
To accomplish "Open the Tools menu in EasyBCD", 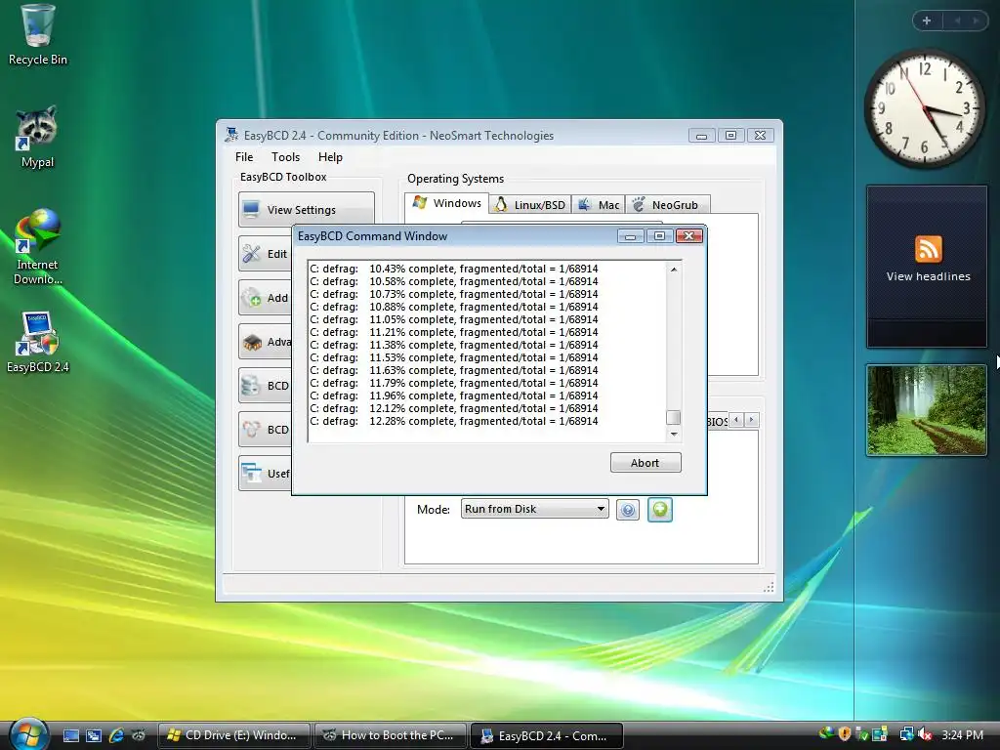I will click(x=285, y=157).
